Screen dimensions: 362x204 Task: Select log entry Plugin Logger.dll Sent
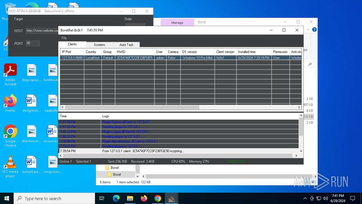[x=178, y=132]
